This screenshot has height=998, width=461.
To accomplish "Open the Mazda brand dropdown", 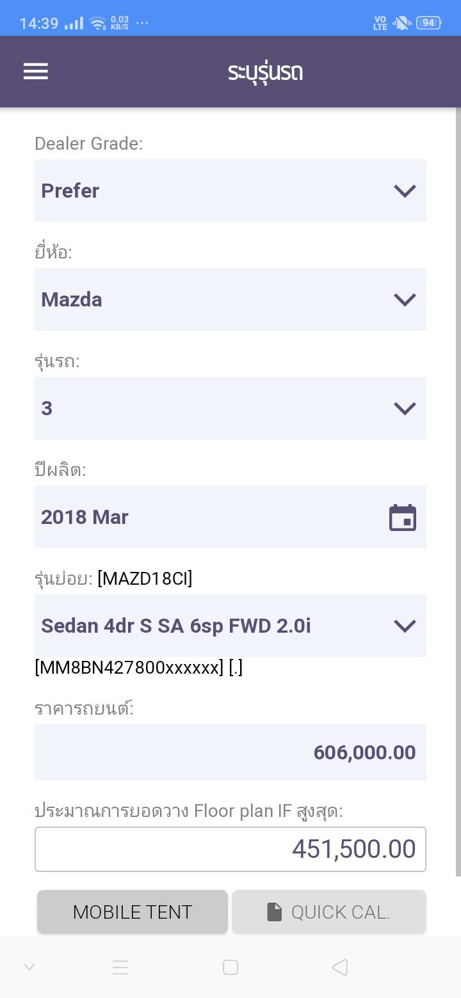I will point(230,299).
